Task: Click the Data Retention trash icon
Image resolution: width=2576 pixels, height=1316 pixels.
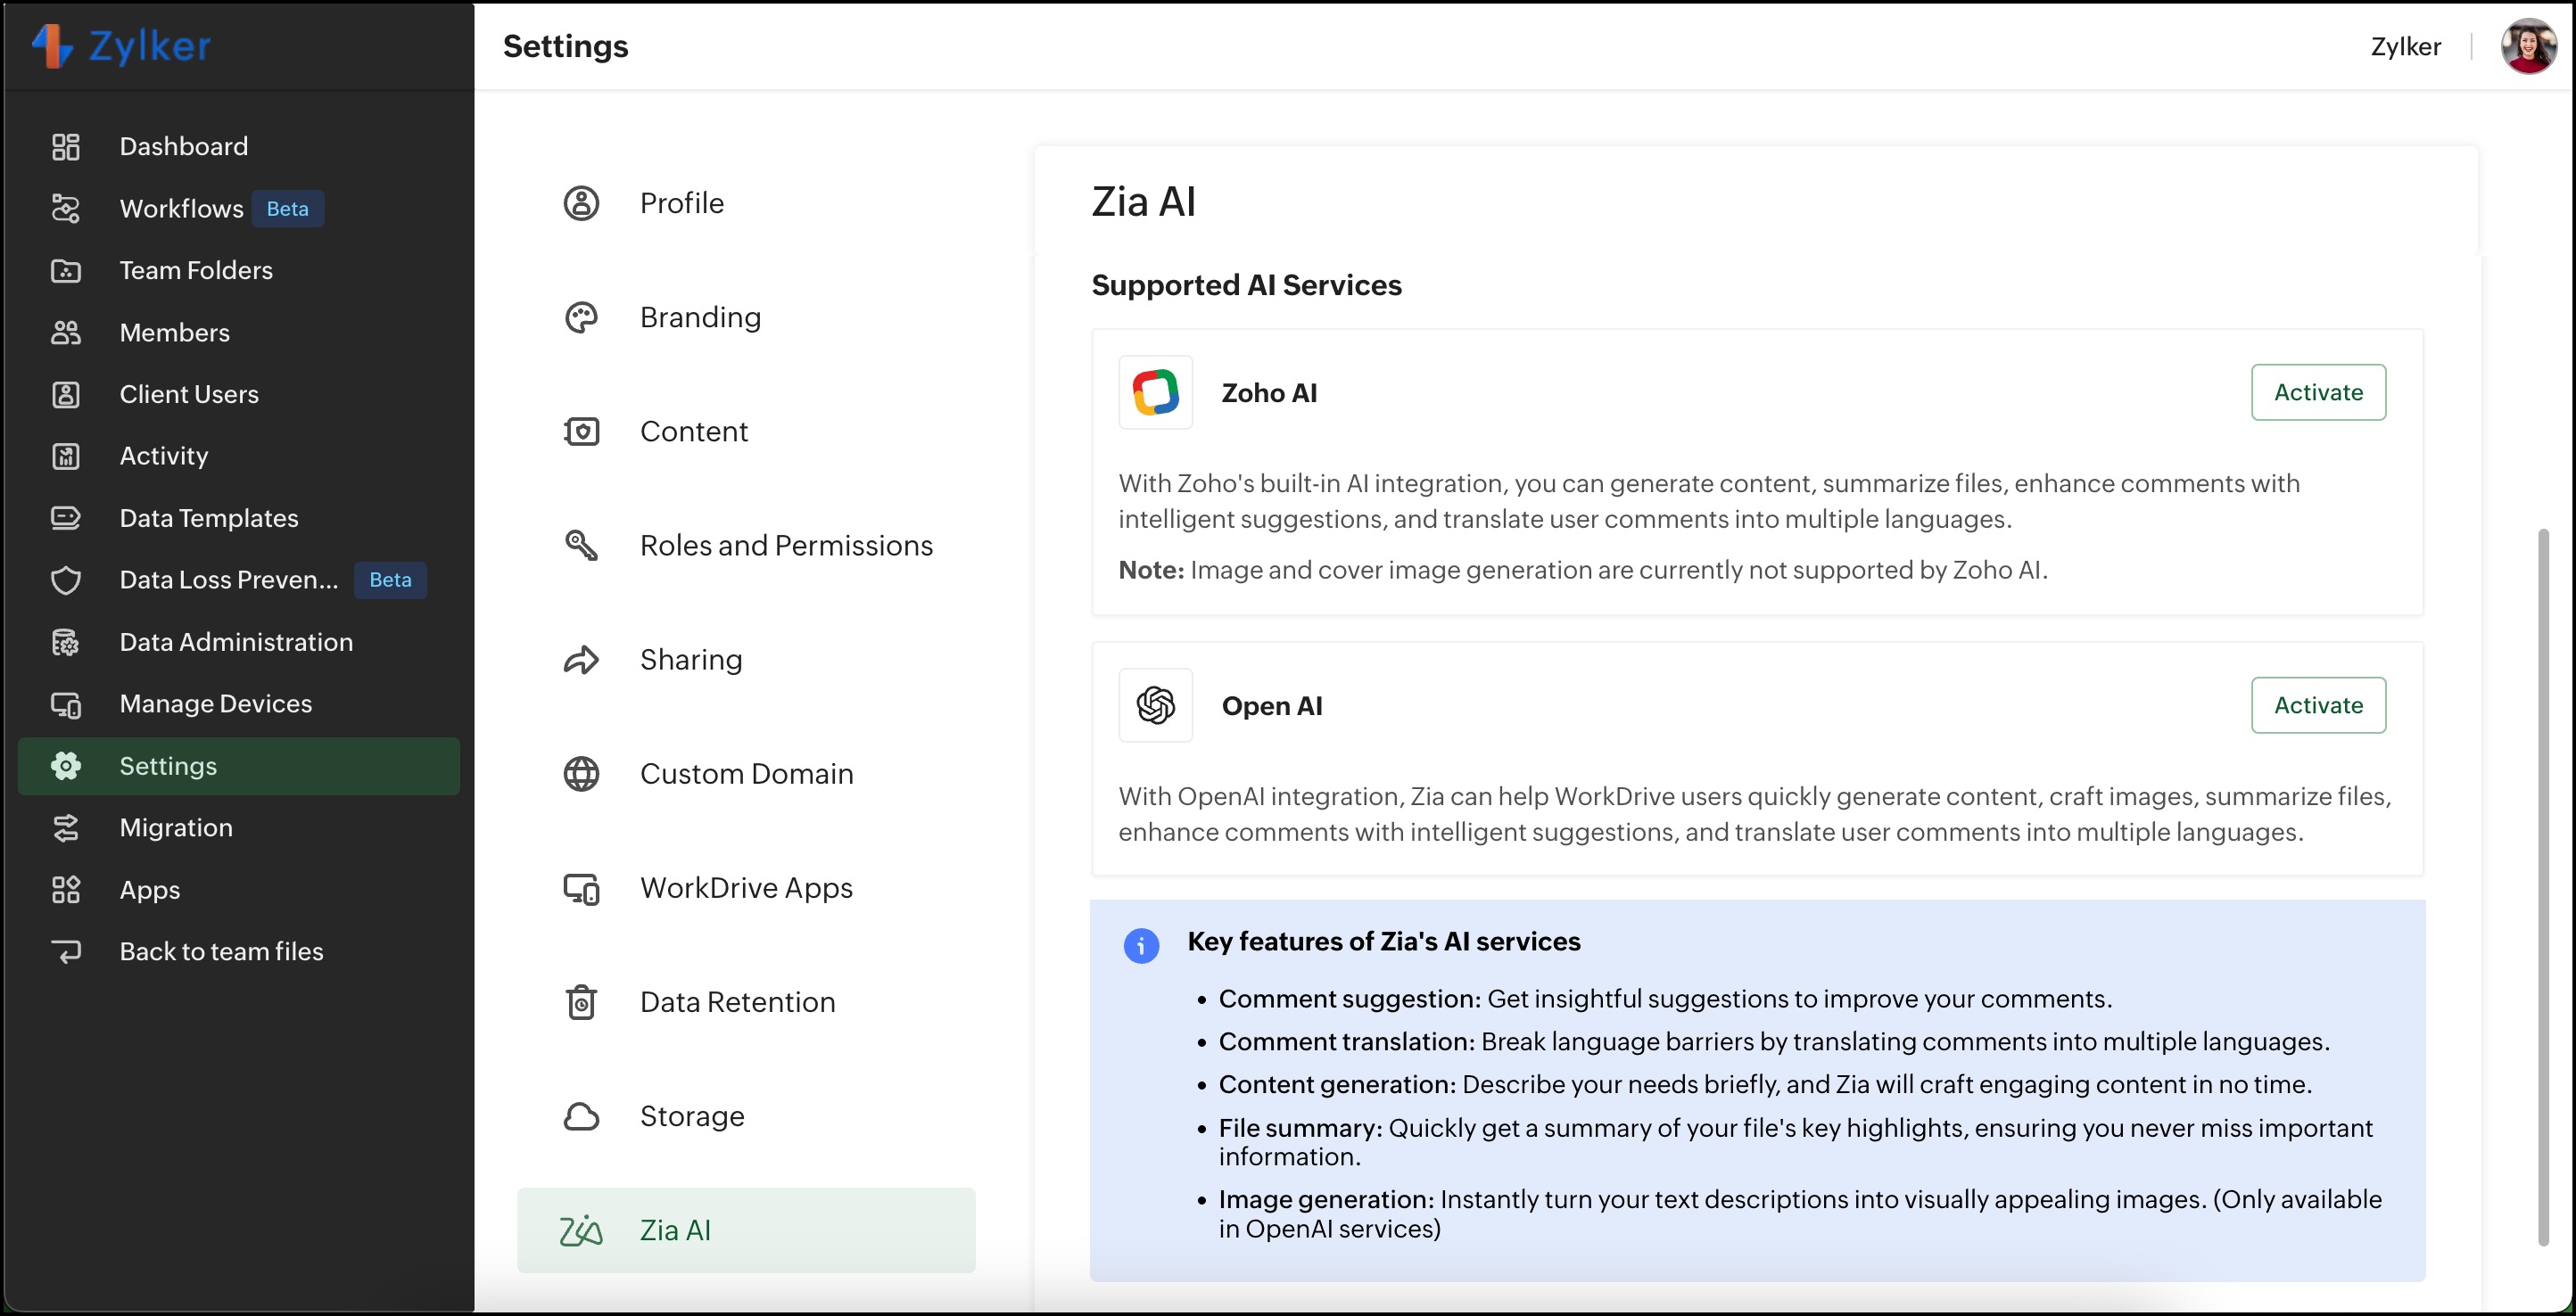Action: 581,1002
